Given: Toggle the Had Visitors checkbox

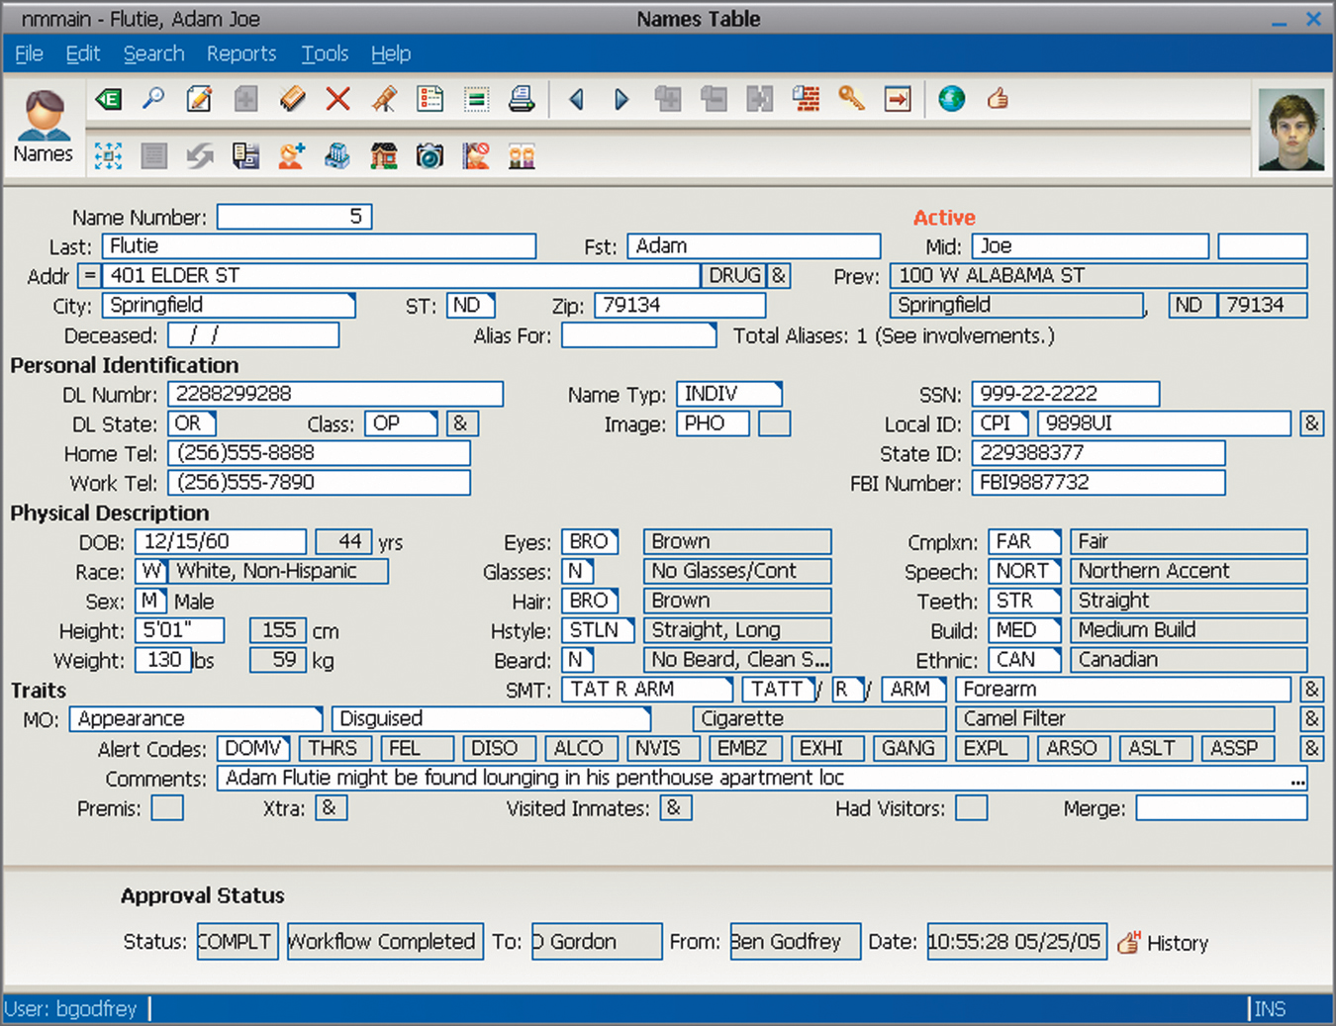Looking at the screenshot, I should (x=971, y=808).
